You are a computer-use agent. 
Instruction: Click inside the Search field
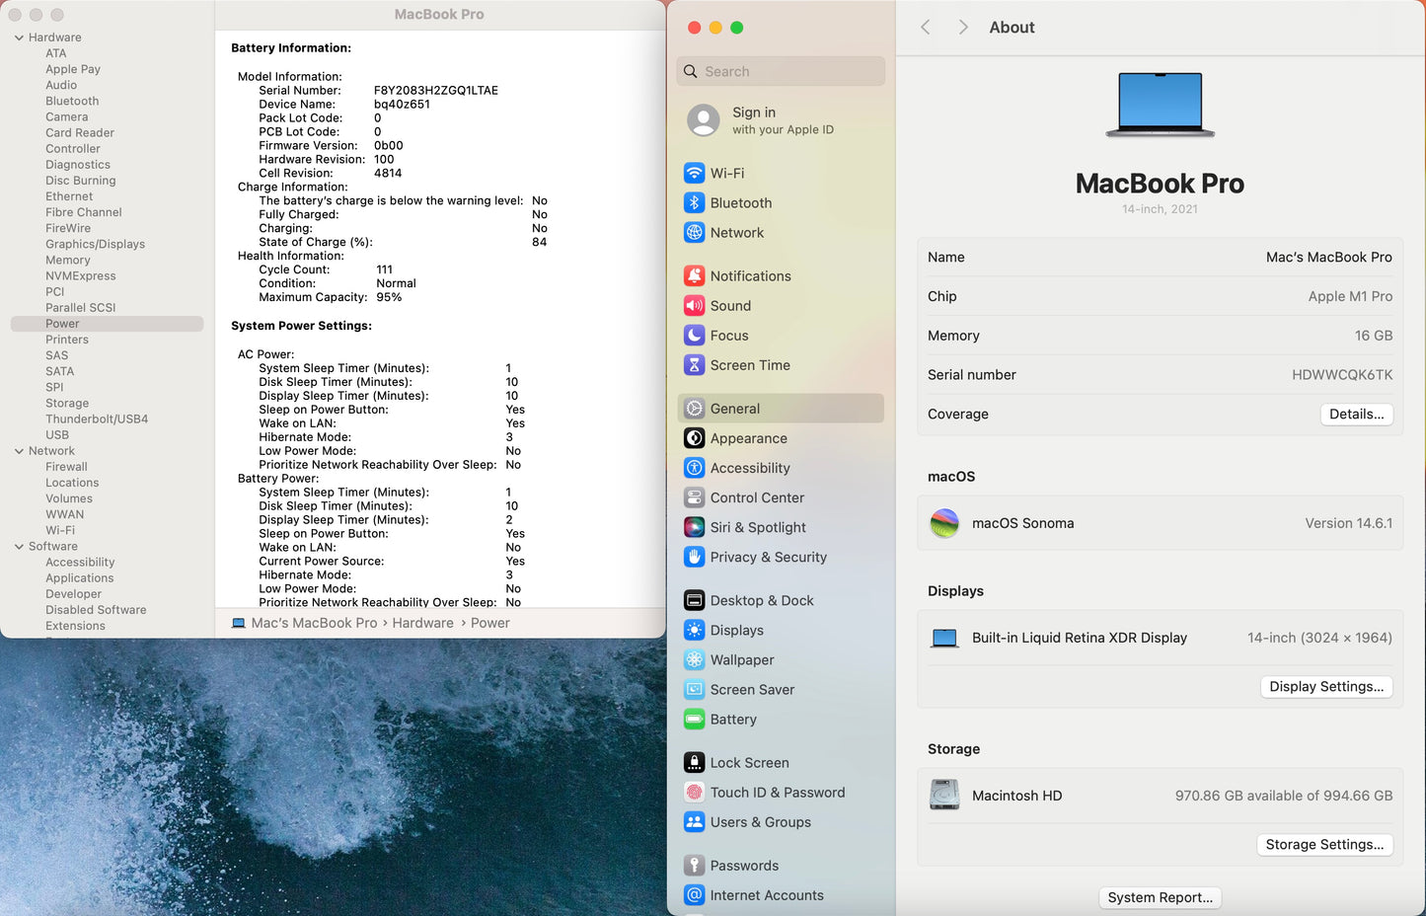pyautogui.click(x=780, y=71)
